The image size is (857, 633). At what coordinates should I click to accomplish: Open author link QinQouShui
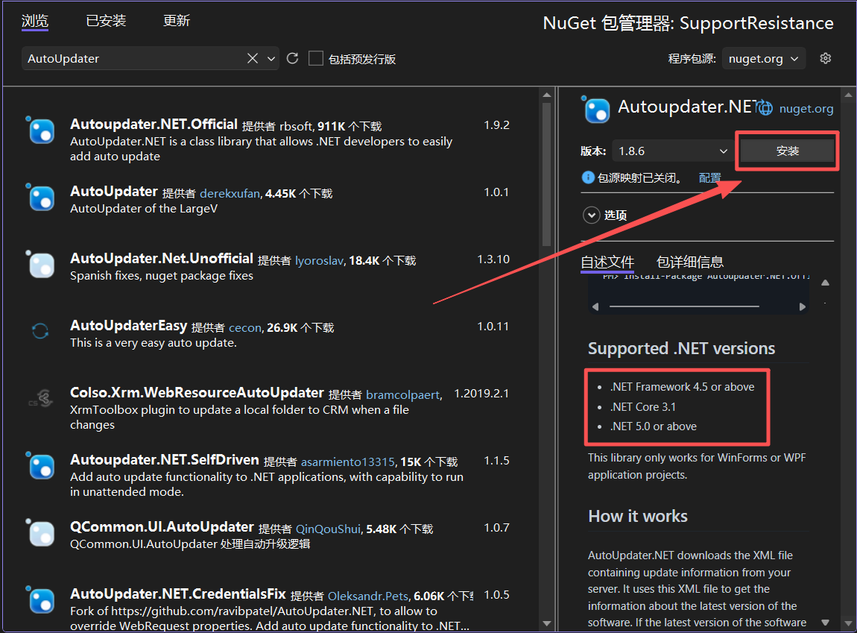tap(328, 529)
